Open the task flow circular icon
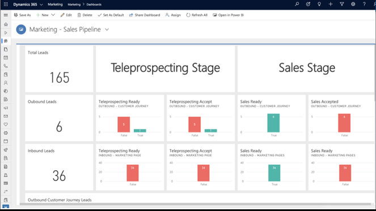 [x=308, y=4]
